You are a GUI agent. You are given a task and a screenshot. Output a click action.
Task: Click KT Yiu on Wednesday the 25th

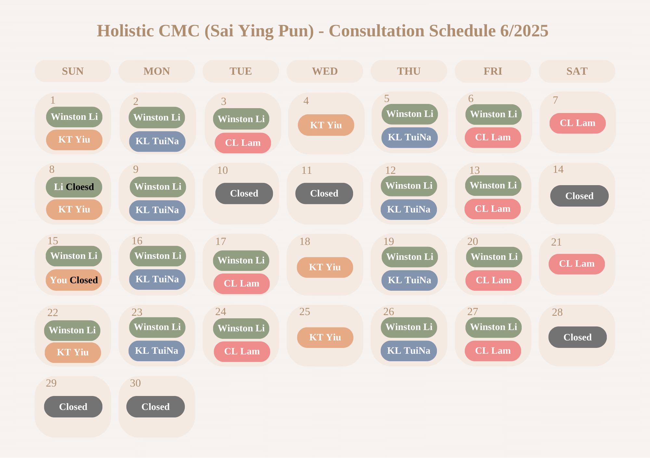(x=325, y=337)
